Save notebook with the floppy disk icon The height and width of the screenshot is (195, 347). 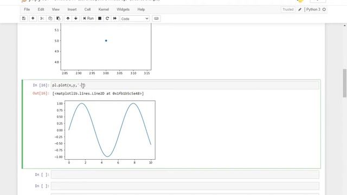(24, 18)
